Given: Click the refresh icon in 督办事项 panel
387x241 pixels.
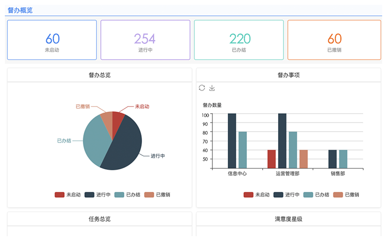Looking at the screenshot, I should pos(202,88).
